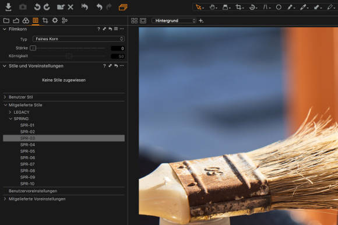Open the Filmkorn presets list icon
Viewport: 338px width, 225px height.
(x=116, y=29)
